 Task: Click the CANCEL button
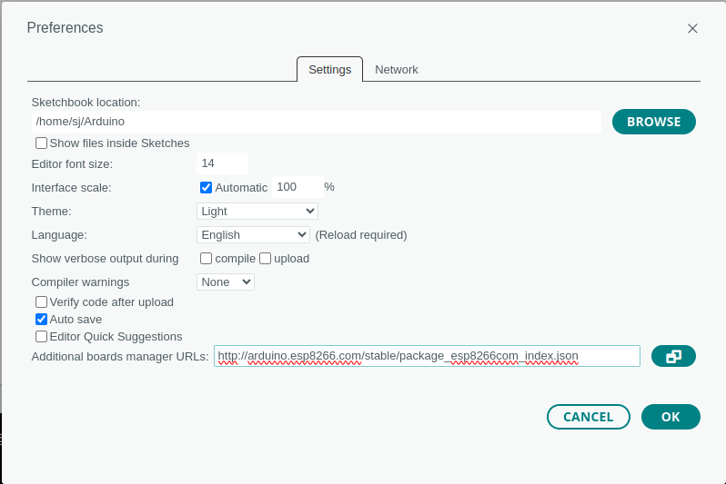(x=588, y=417)
